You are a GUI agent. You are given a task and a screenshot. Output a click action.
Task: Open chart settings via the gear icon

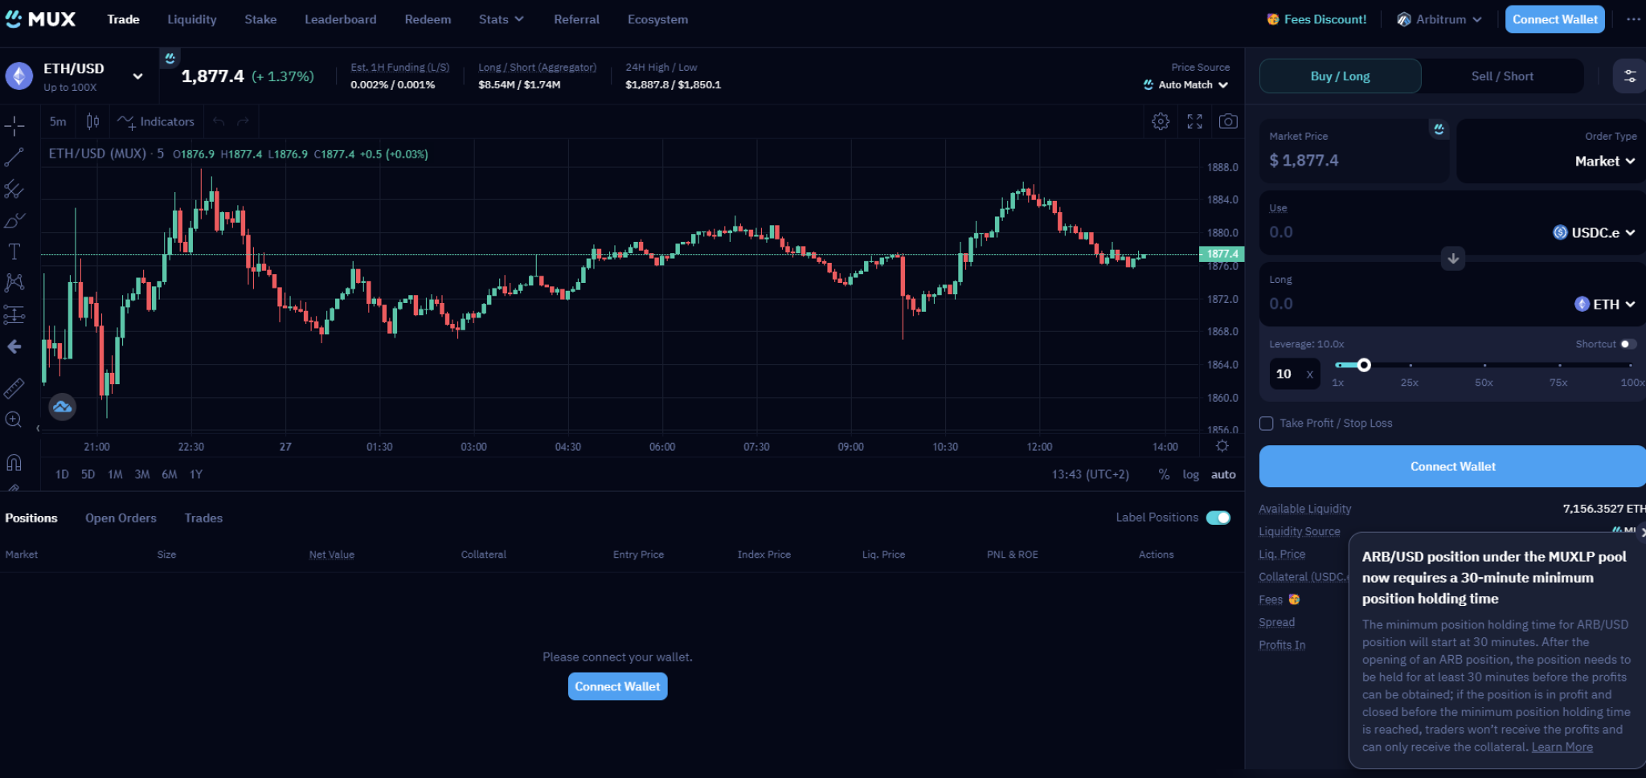(1160, 121)
